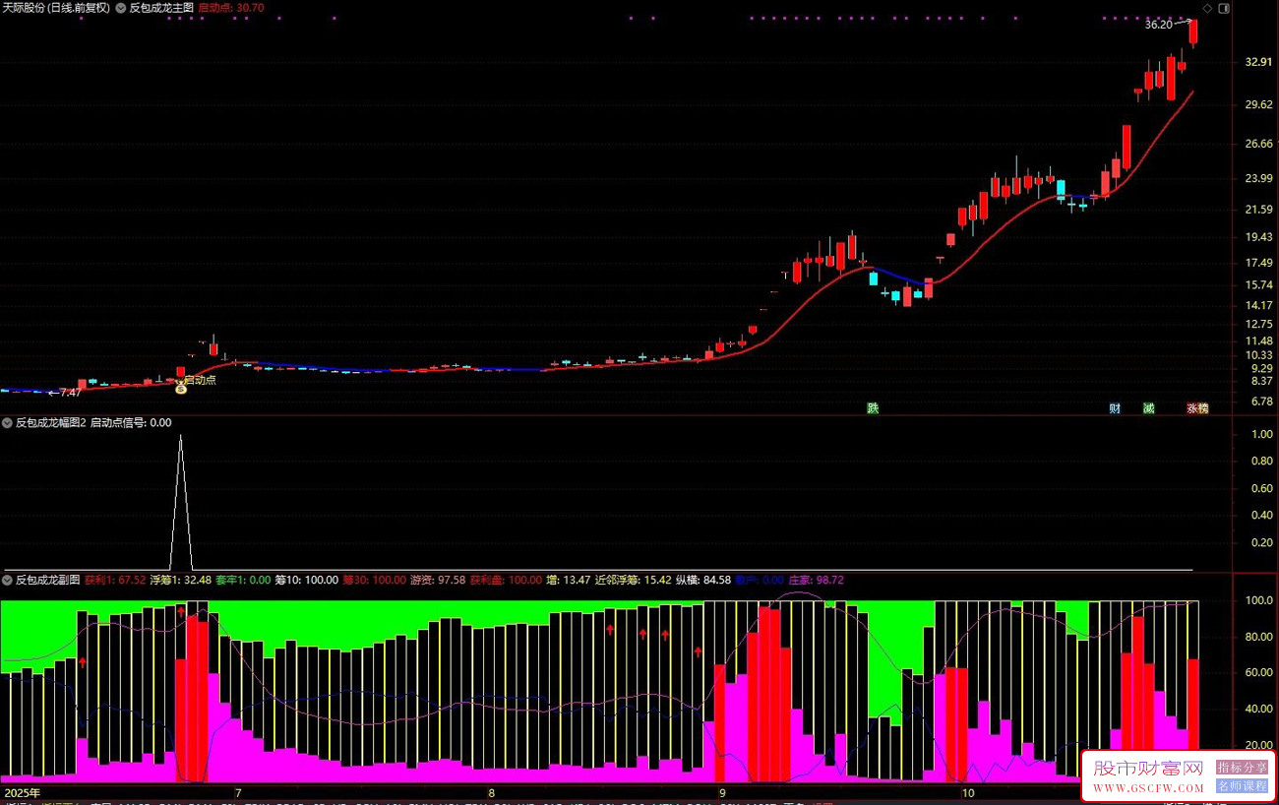
Task: Click the 筹10: 100.00 value
Action: 306,581
